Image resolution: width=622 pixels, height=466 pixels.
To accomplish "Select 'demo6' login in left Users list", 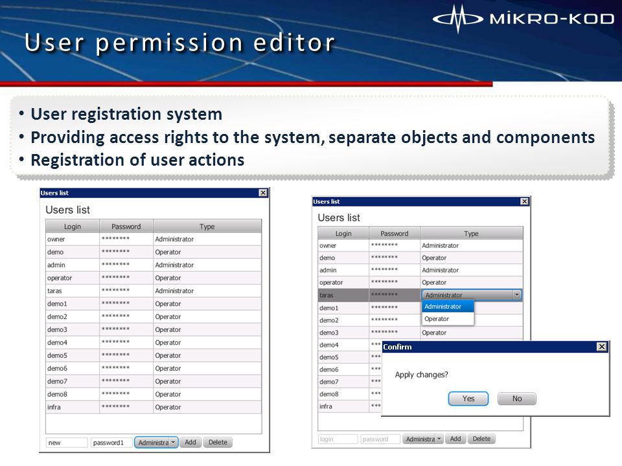I will tap(57, 368).
